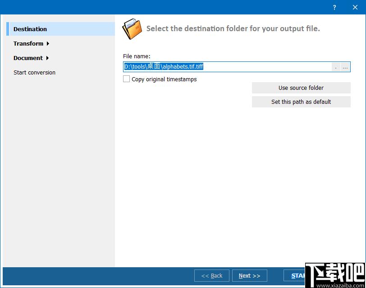Viewport: 366px width, 288px height.
Task: Click the << Back button
Action: pos(212,276)
